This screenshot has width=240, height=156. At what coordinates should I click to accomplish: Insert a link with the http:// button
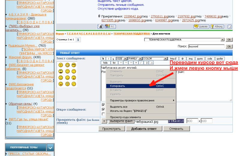tap(173, 59)
